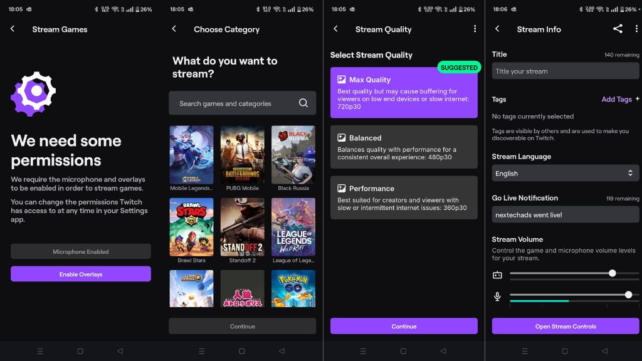Select the Performance stream option

click(404, 197)
